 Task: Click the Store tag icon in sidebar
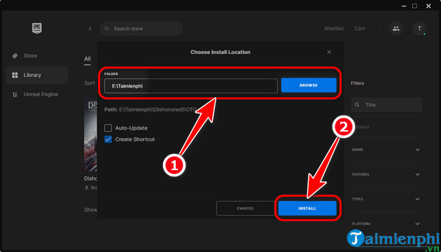coord(15,56)
